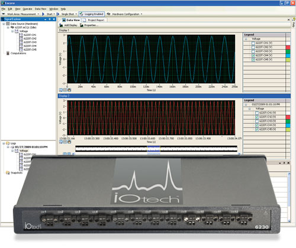Close the Data View document tab area
296x248 pixels.
point(288,19)
